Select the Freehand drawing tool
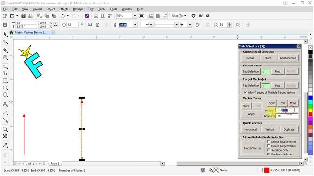This screenshot has height=176, width=314. pos(5,66)
